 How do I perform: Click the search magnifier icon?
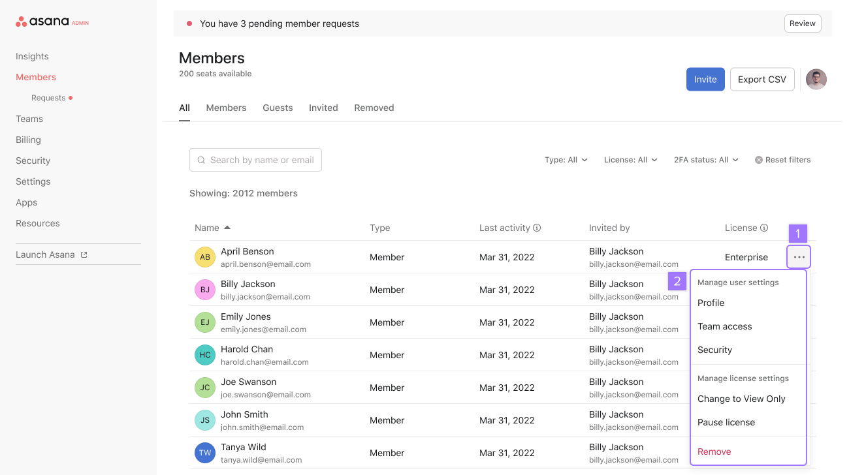(201, 159)
